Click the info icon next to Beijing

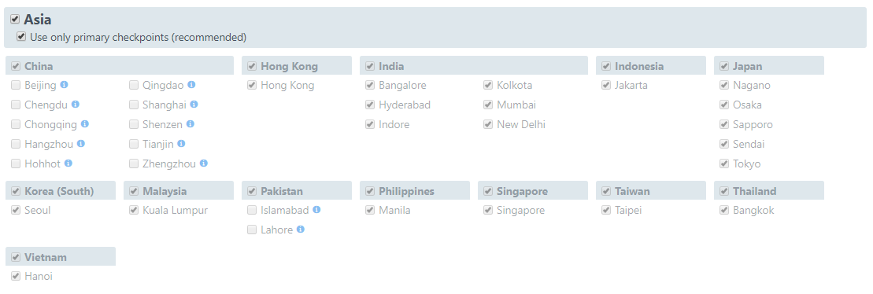(64, 84)
